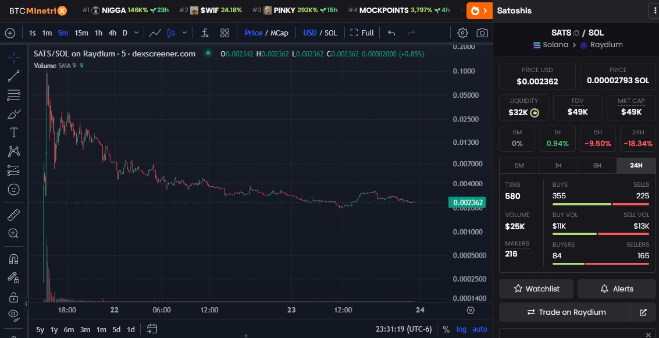Set the date range to 1d
This screenshot has width=659, height=338.
(131, 330)
